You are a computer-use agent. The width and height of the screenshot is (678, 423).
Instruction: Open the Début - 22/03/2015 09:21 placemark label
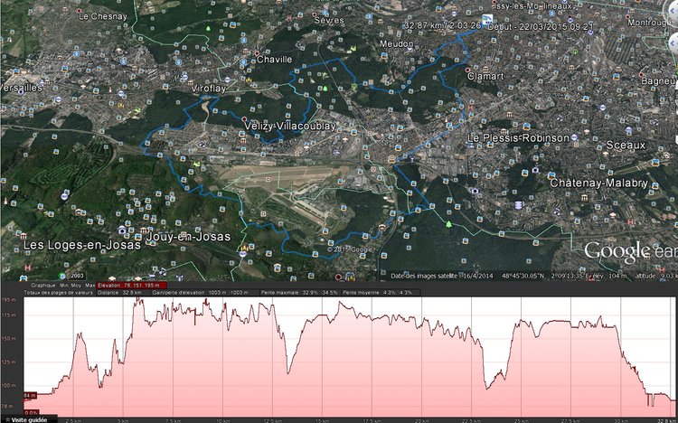point(540,27)
